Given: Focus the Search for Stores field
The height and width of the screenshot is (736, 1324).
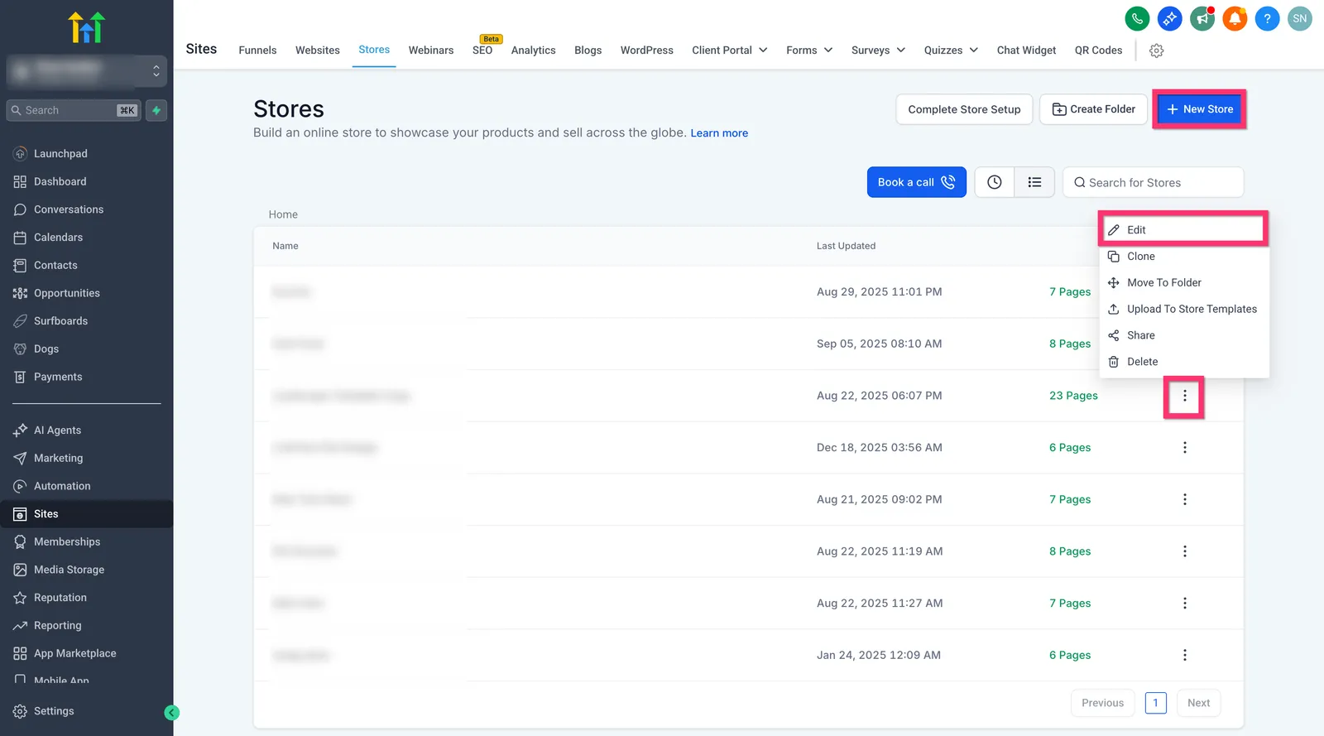Looking at the screenshot, I should pos(1153,182).
